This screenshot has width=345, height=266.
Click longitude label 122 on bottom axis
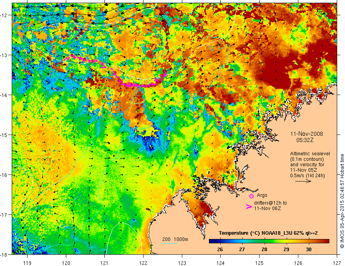tap(143, 263)
